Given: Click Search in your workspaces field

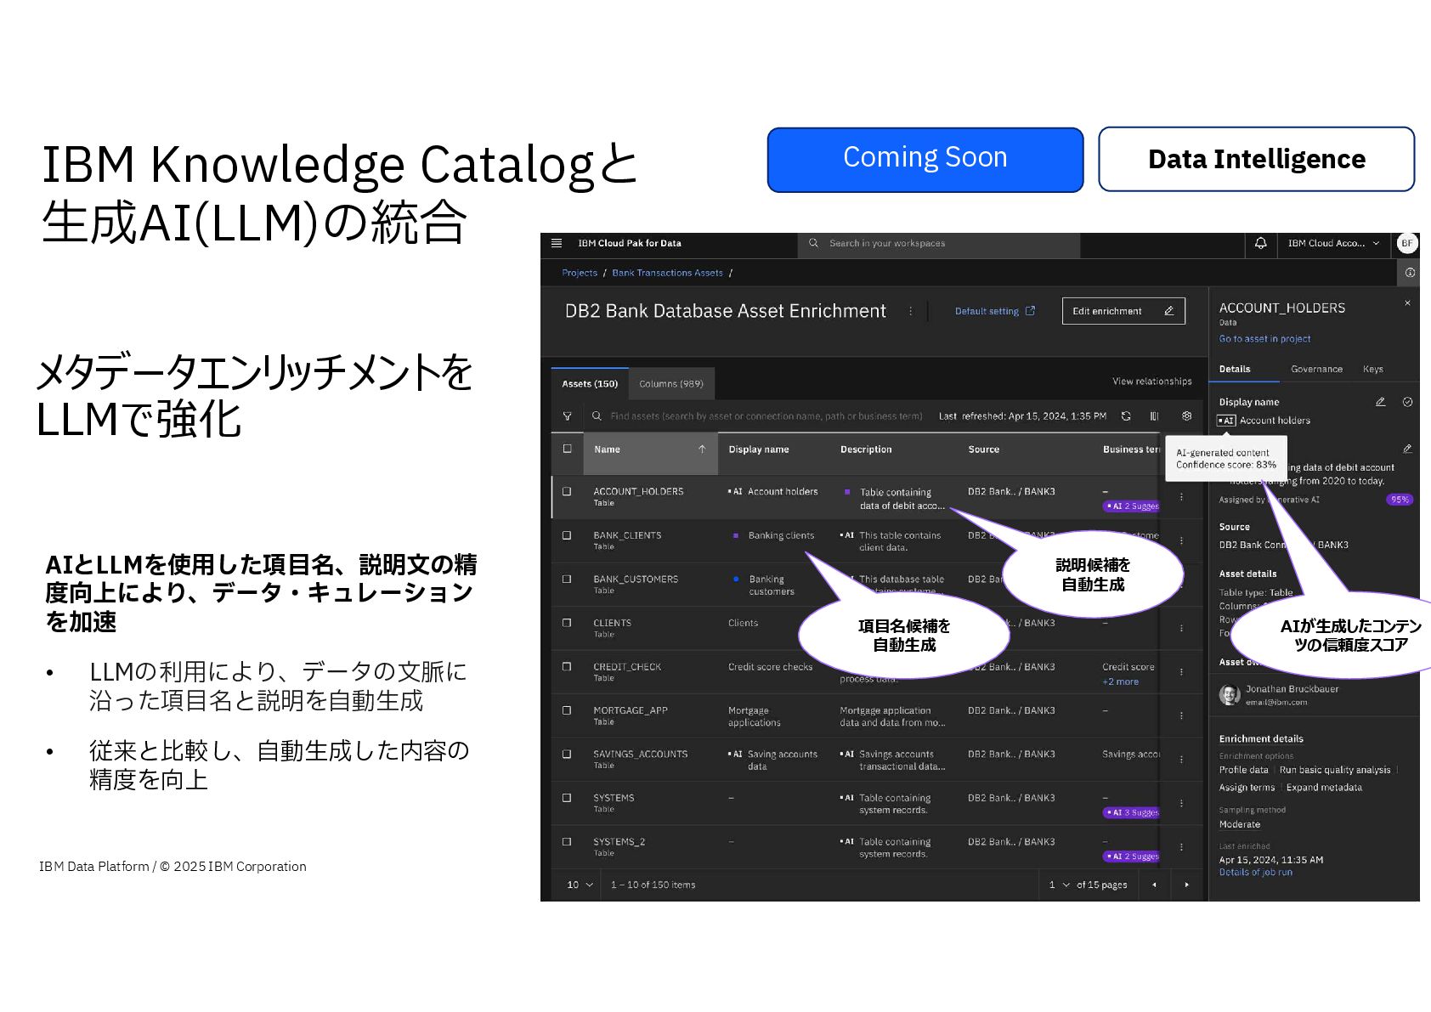Looking at the screenshot, I should pyautogui.click(x=939, y=244).
